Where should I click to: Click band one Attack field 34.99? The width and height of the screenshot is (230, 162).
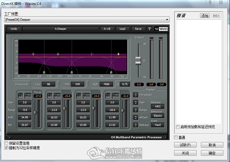coord(25,118)
